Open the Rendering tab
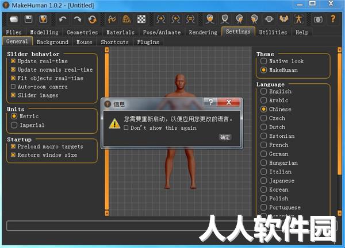 point(203,32)
